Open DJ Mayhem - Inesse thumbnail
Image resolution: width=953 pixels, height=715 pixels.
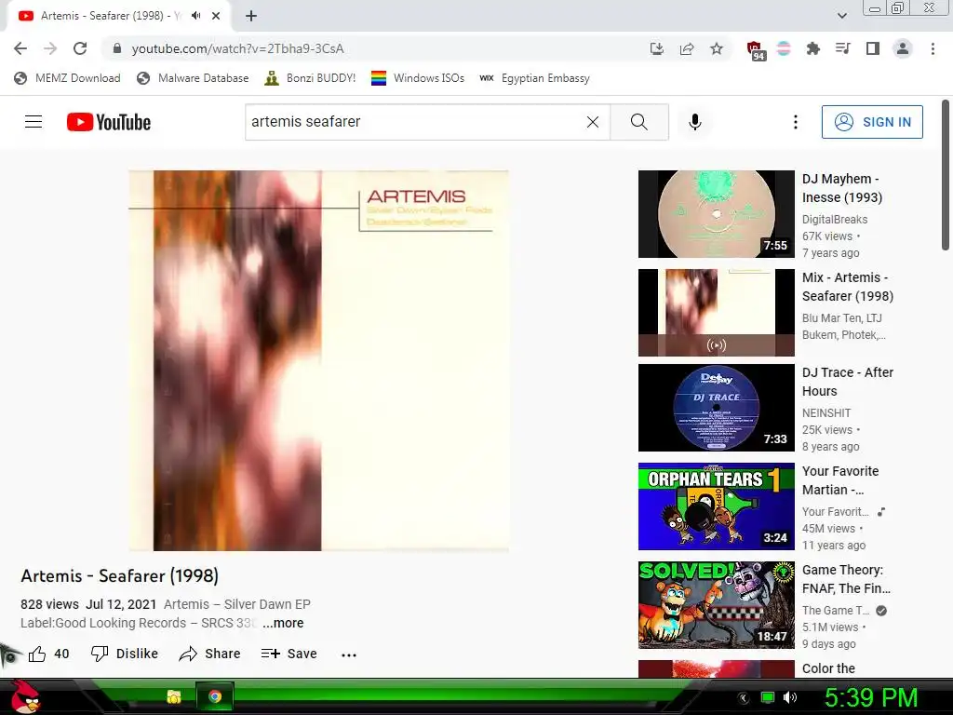pos(716,214)
